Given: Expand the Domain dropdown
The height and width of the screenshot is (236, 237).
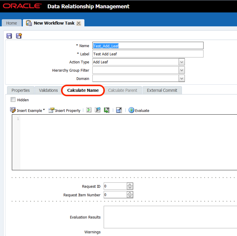Looking at the screenshot, I should (182, 78).
